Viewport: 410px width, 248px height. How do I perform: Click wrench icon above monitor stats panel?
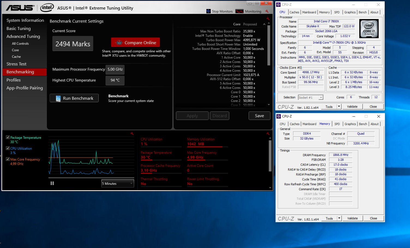268,134
